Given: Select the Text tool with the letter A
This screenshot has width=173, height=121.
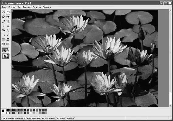Looking at the screenshot, I should pyautogui.click(x=8, y=30).
